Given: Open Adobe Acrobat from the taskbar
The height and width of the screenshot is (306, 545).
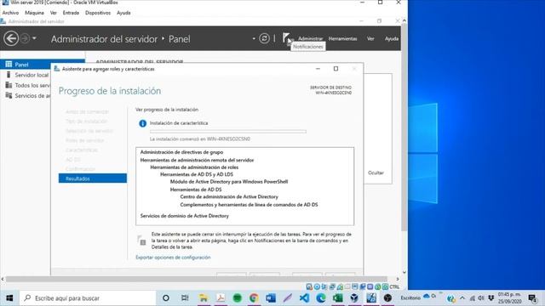Looking at the screenshot, I should pyautogui.click(x=221, y=298).
